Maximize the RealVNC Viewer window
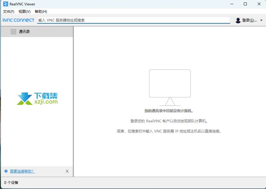The height and width of the screenshot is (189, 266). coord(245,4)
